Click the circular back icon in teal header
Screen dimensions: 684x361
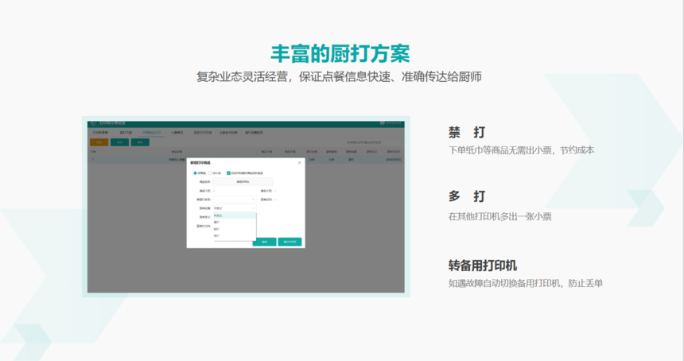click(x=93, y=123)
